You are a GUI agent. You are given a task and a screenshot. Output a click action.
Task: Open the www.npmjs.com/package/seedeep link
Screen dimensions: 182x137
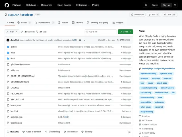158,68
